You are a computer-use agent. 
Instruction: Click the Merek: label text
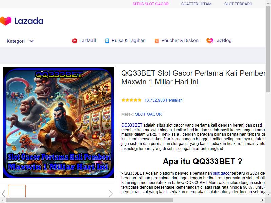127,114
